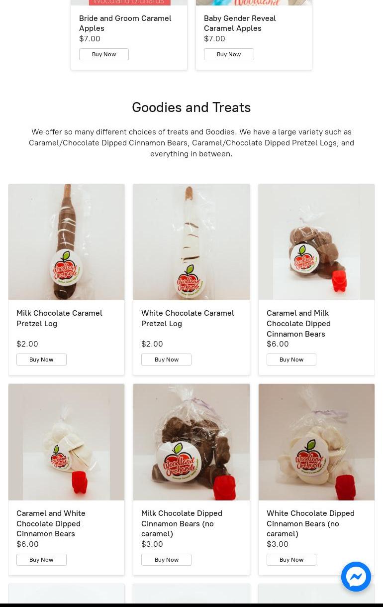Image resolution: width=383 pixels, height=607 pixels.
Task: Buy the White Chocolate Dipped Cinnamon Bears (no caramel)
Action: [x=291, y=560]
